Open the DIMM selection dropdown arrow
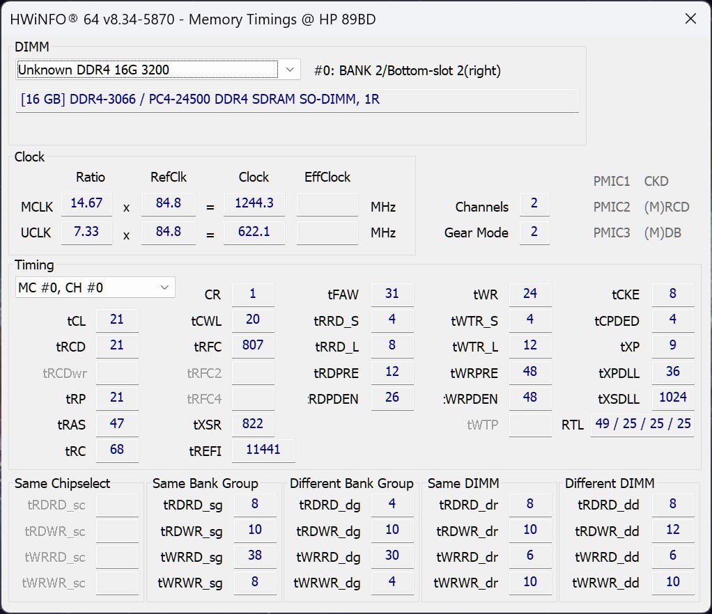This screenshot has width=712, height=614. tap(290, 70)
